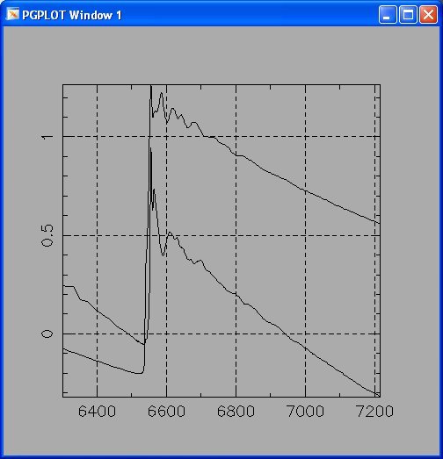Viewport: 443px width, 459px height.
Task: Click grid intersection of 6400 and 0
Action: 97,333
